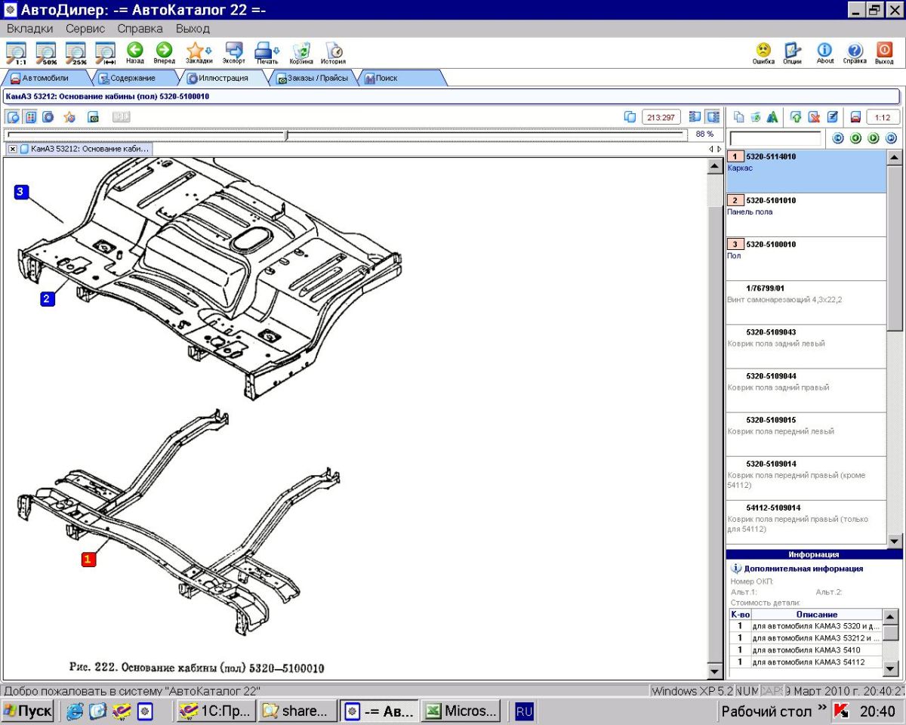Click callout marker 1 on the illustration

pyautogui.click(x=88, y=559)
